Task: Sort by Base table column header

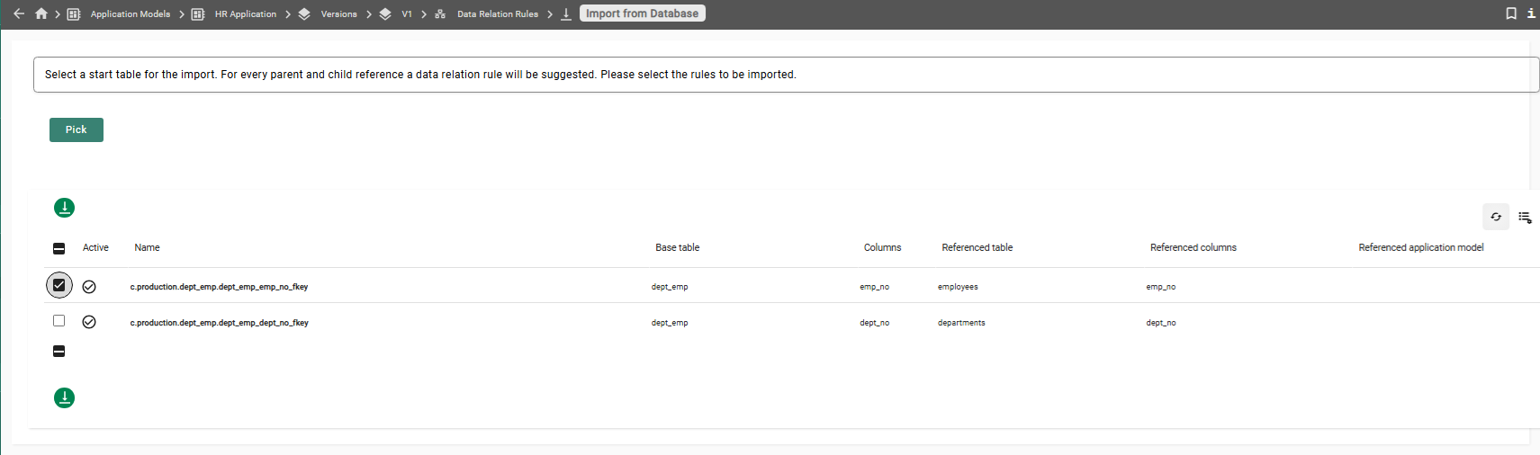Action: 678,248
